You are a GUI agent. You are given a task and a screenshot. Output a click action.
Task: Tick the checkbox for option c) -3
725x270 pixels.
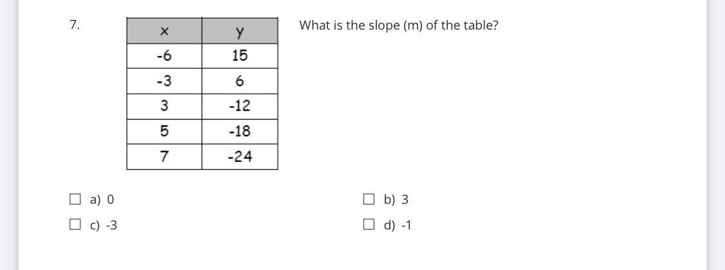(x=75, y=225)
